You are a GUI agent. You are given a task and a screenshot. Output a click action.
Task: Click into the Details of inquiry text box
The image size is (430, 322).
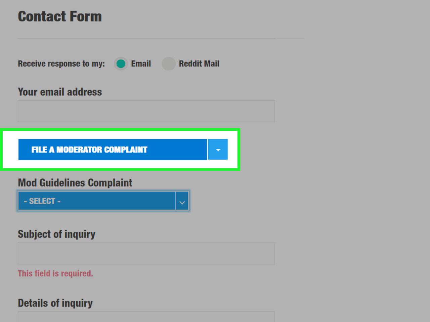coord(146,317)
